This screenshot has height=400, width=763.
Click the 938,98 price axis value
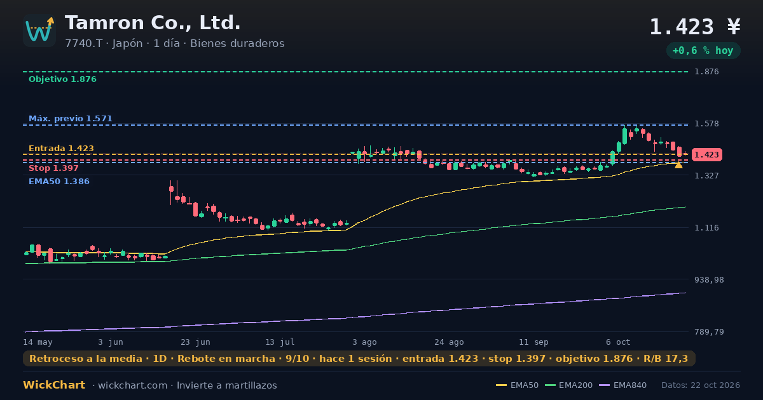click(709, 280)
